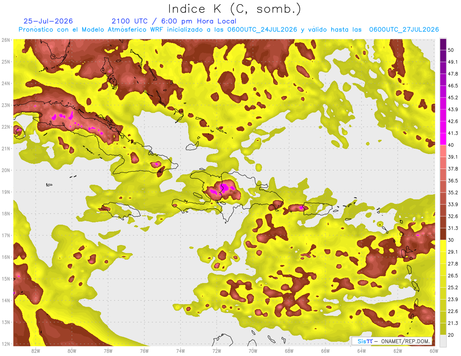Click the yellow swatch between 29.1 and 30
Image resolution: width=461 pixels, height=356 pixels.
[x=443, y=246]
